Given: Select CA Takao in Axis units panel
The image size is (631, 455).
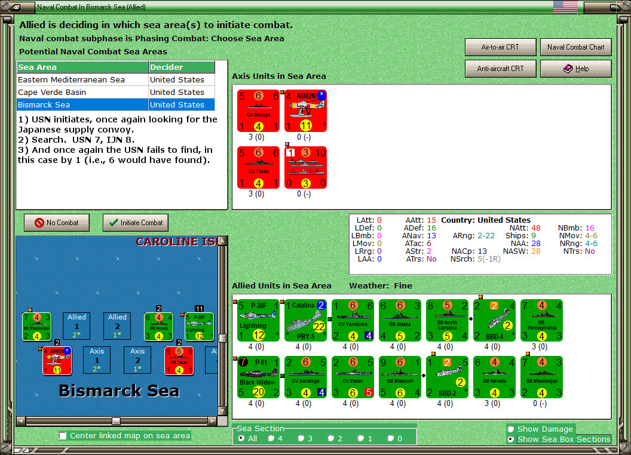Looking at the screenshot, I should tap(258, 167).
